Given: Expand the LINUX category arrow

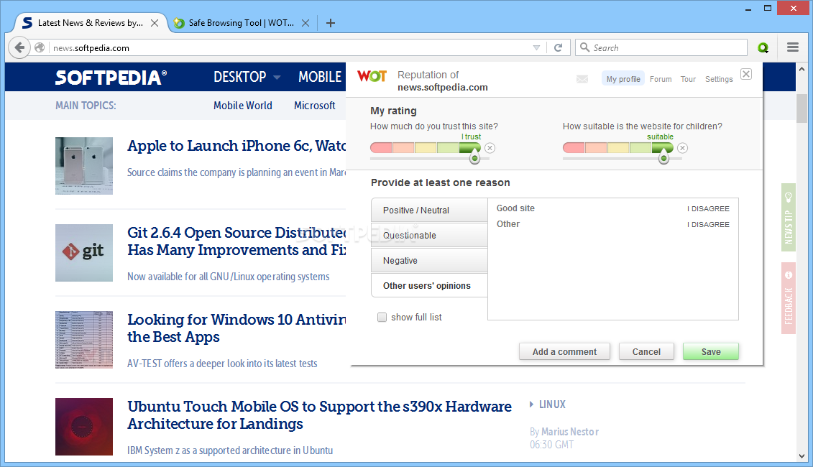Looking at the screenshot, I should pyautogui.click(x=531, y=404).
